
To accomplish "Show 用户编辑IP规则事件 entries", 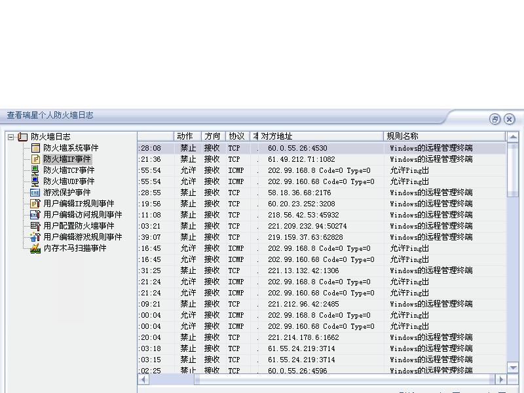I will [79, 204].
